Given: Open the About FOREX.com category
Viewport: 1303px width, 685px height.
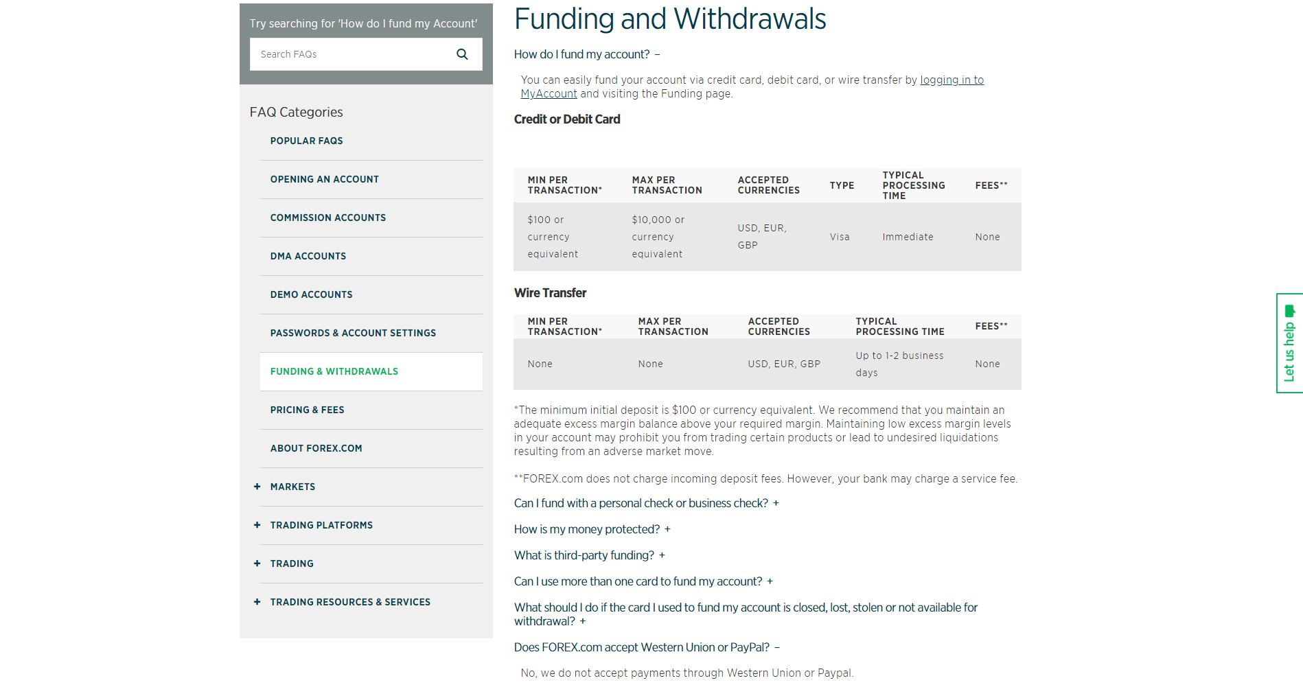Looking at the screenshot, I should pyautogui.click(x=316, y=448).
